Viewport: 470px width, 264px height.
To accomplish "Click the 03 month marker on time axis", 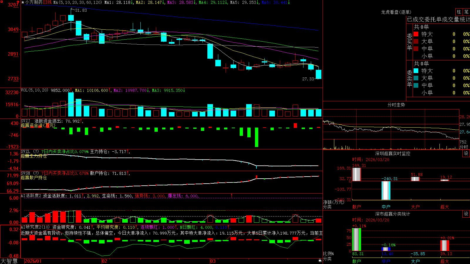I will pyautogui.click(x=213, y=261).
